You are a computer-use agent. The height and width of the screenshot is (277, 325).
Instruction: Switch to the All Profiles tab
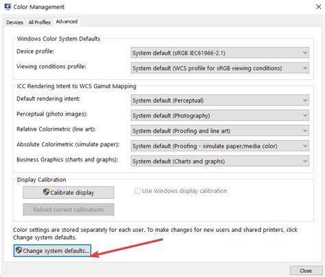(40, 23)
